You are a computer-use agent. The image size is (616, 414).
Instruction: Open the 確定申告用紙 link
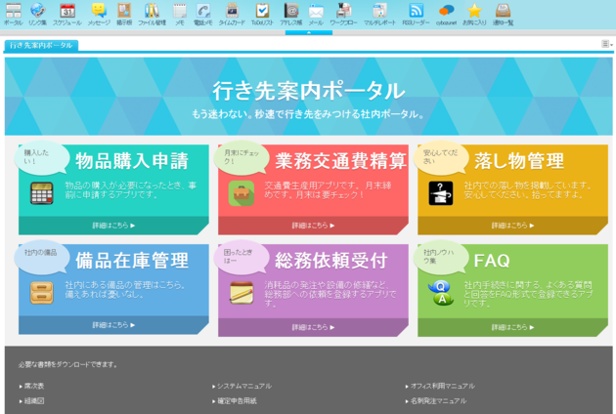click(235, 401)
